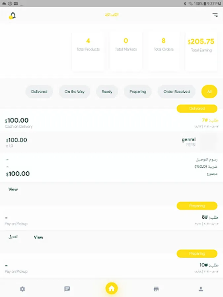Edit order #8 using Arabic edit link
The height and width of the screenshot is (297, 223).
tap(13, 237)
